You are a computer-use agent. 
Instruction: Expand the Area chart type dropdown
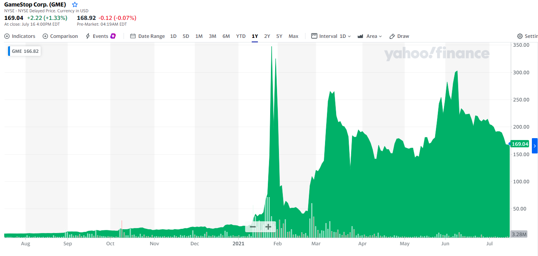coord(370,36)
